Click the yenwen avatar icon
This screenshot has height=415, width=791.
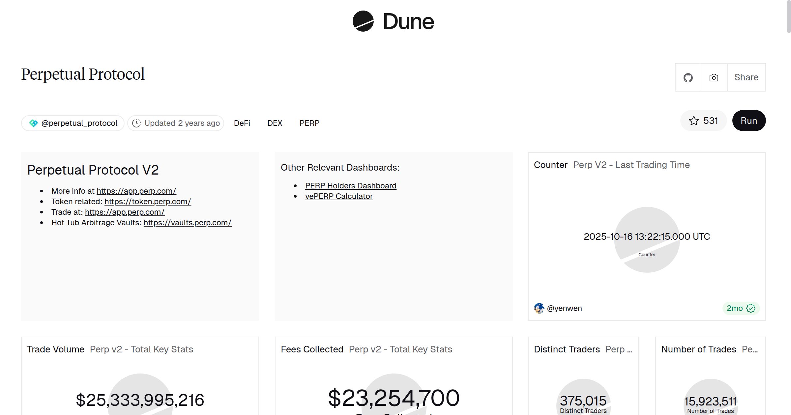click(539, 308)
